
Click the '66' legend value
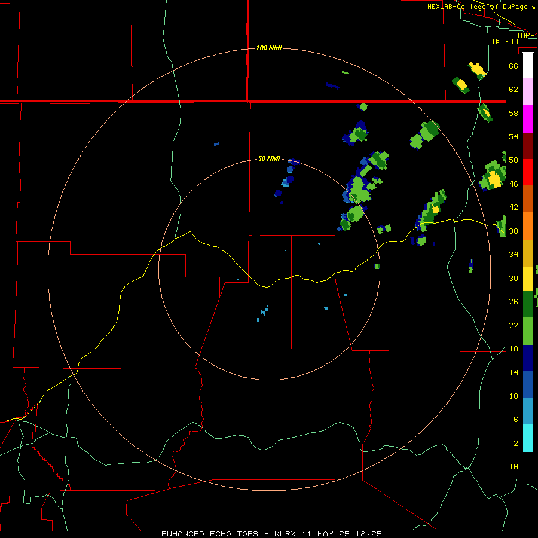tap(513, 66)
